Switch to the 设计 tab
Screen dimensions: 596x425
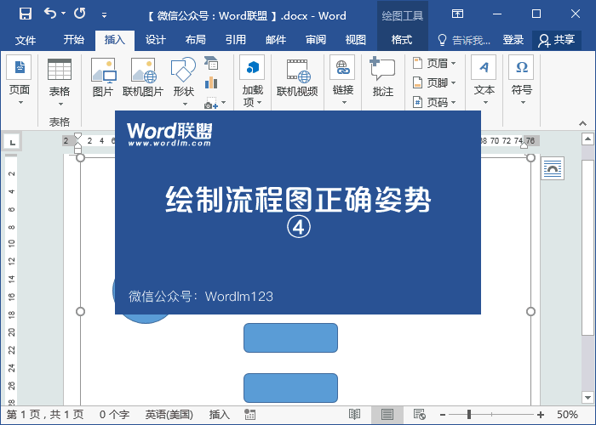coord(156,40)
